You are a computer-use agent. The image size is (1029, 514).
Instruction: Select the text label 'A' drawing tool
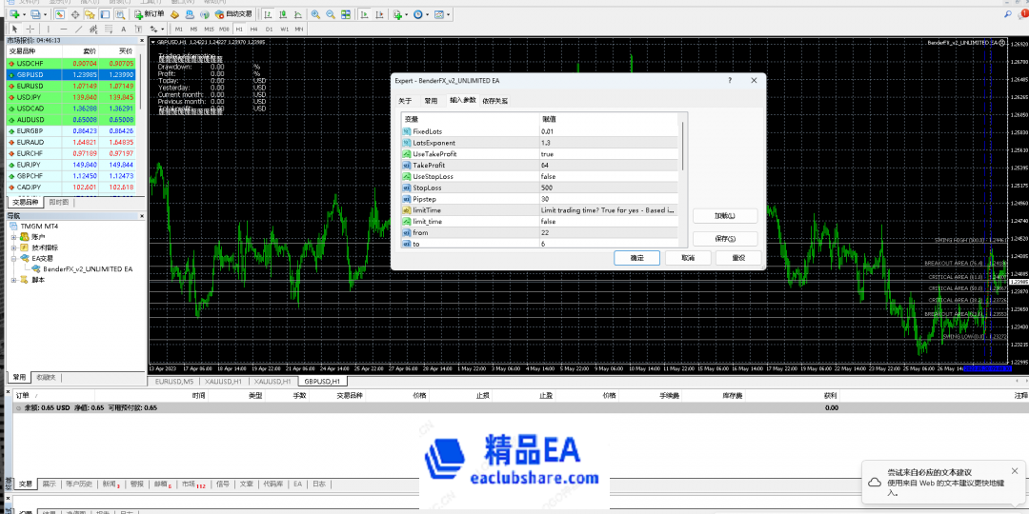coord(122,29)
